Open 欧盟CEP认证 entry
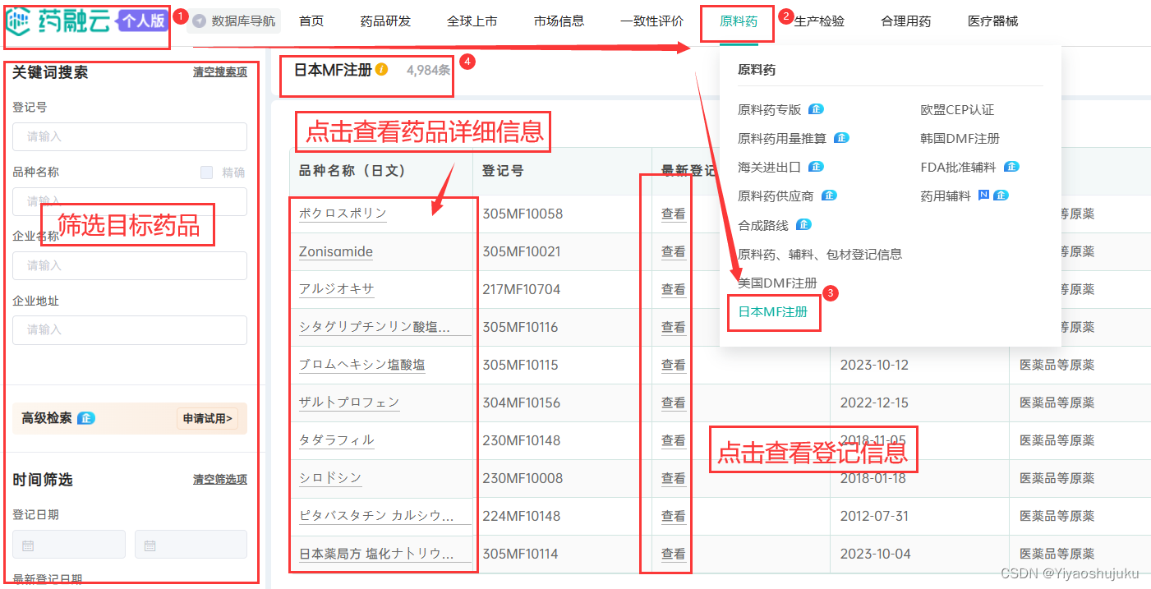The image size is (1151, 589). pos(957,109)
